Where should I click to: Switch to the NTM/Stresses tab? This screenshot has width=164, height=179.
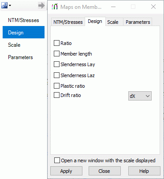[68, 22]
